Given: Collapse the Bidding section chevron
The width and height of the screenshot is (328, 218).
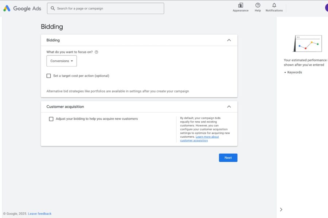Looking at the screenshot, I should (229, 40).
